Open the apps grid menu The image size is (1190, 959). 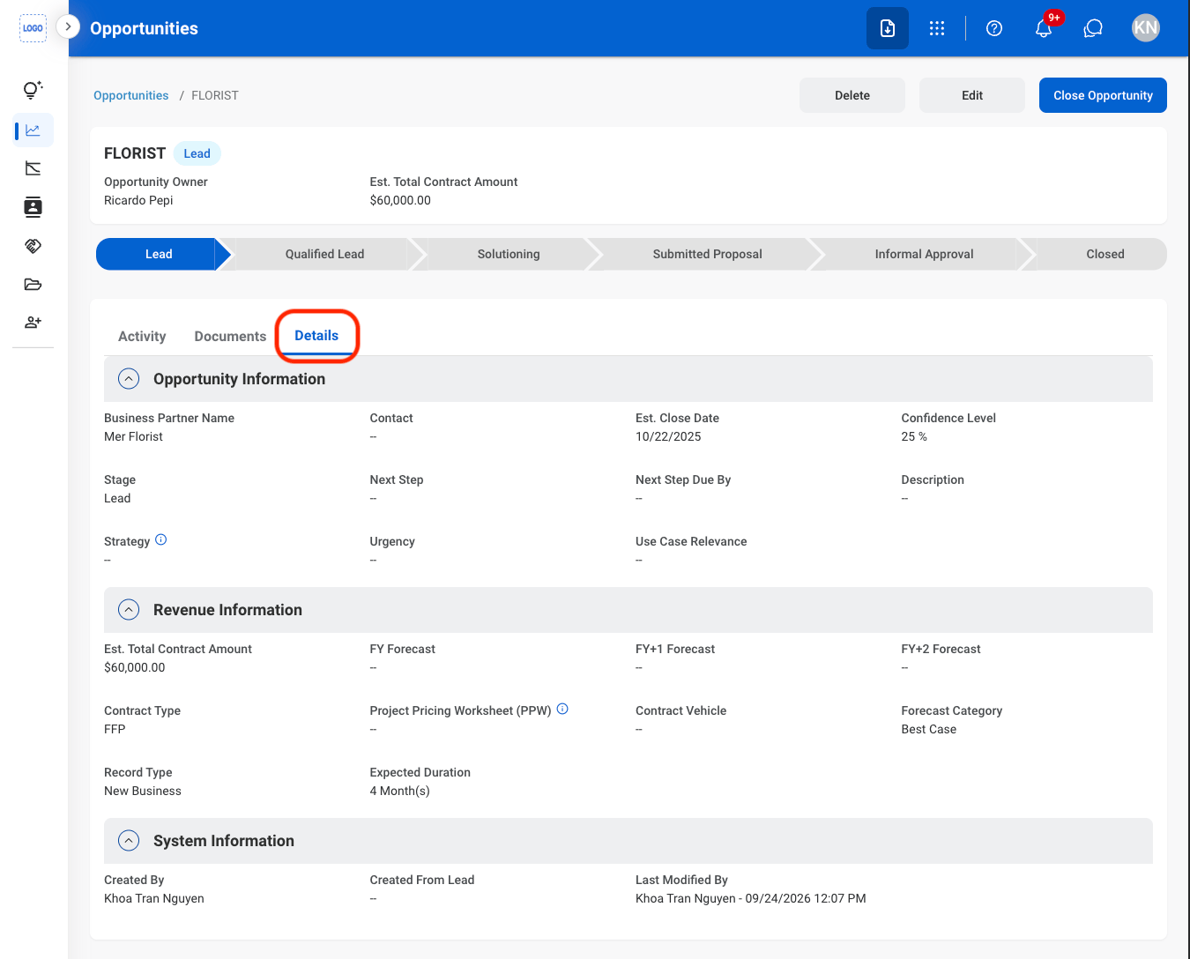(937, 28)
